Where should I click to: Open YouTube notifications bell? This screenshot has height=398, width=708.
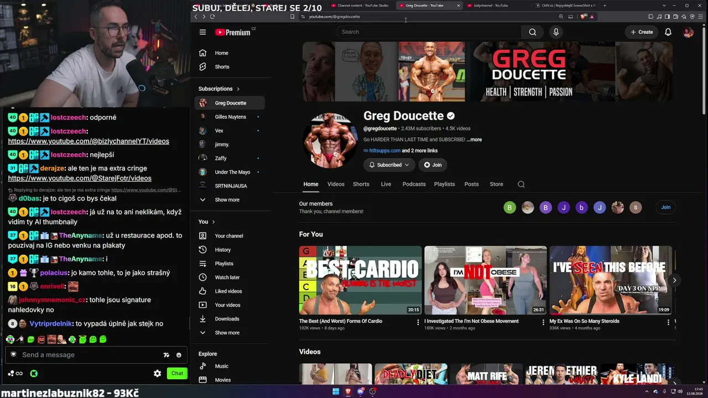click(x=668, y=32)
